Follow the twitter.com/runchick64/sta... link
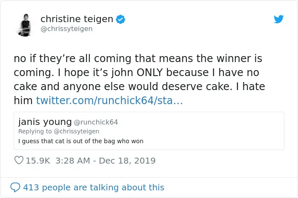Screen dimensions: 298x198 (109, 100)
